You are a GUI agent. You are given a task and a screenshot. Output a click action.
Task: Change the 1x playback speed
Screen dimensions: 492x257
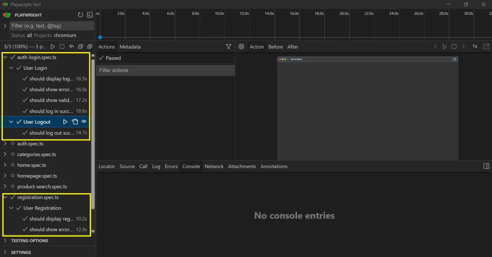pos(475,47)
